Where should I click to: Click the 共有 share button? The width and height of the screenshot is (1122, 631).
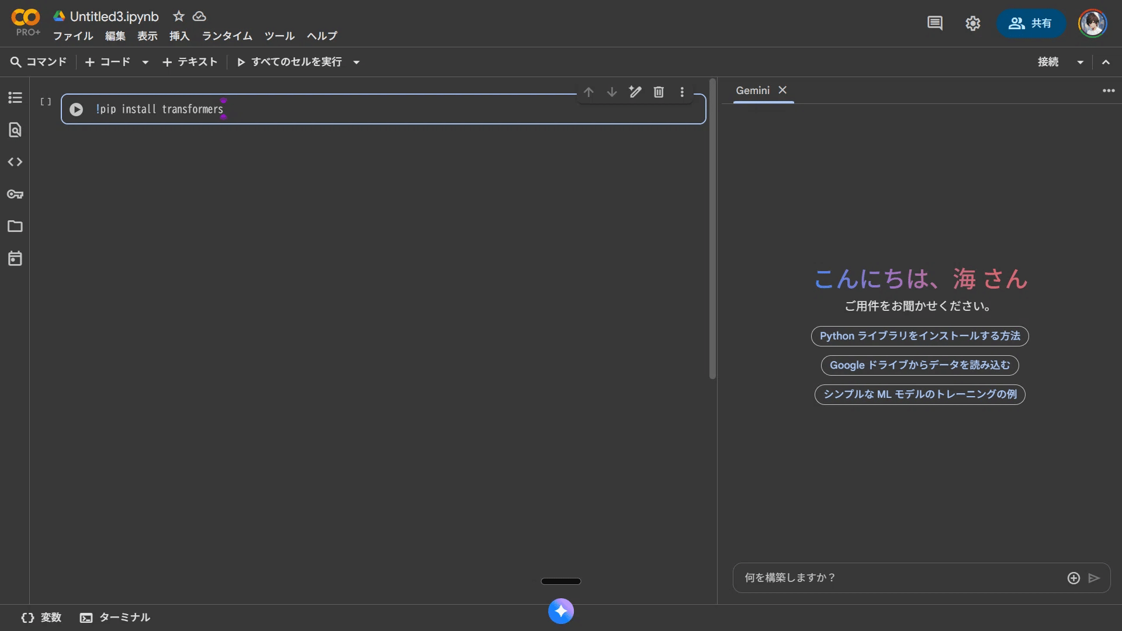click(1031, 23)
